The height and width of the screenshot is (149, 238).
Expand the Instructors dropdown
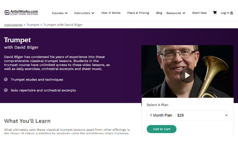[x=84, y=13]
